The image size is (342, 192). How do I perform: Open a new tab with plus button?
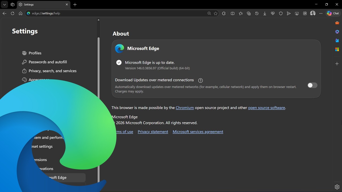[x=75, y=5]
